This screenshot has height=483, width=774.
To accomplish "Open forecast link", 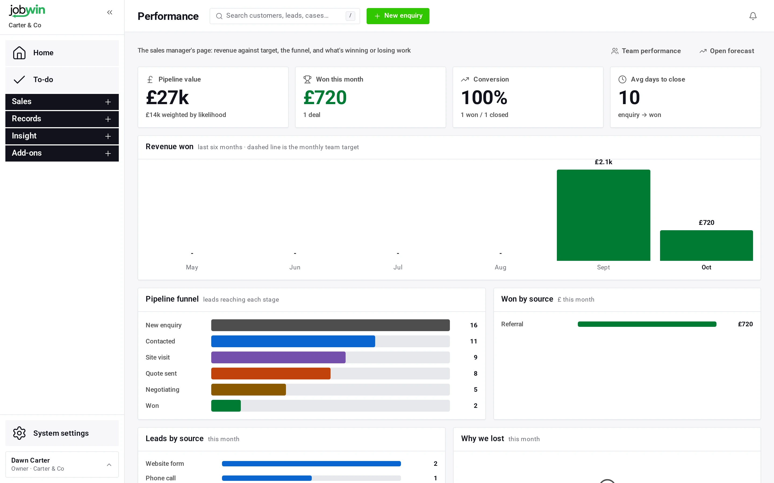I will 727,51.
